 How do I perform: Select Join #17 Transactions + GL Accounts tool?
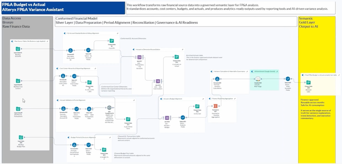[139, 57]
